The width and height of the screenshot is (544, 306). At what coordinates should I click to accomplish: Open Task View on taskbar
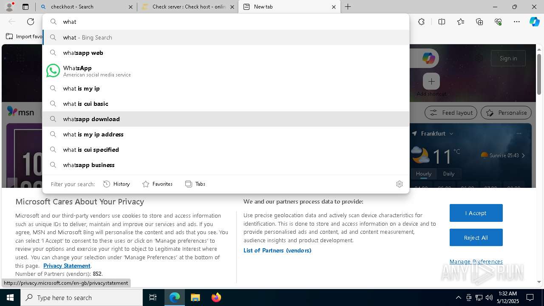pos(153,297)
